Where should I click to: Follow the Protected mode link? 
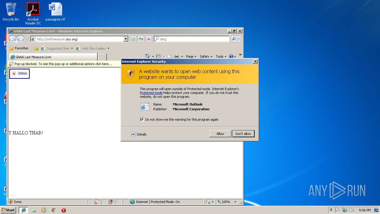tap(151, 93)
